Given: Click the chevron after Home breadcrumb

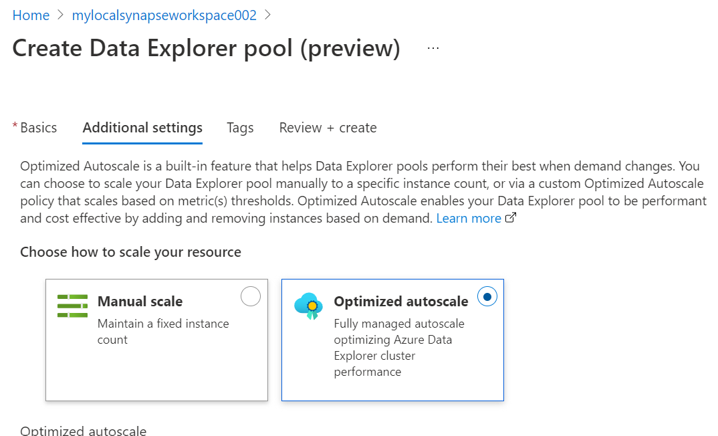Looking at the screenshot, I should point(61,15).
